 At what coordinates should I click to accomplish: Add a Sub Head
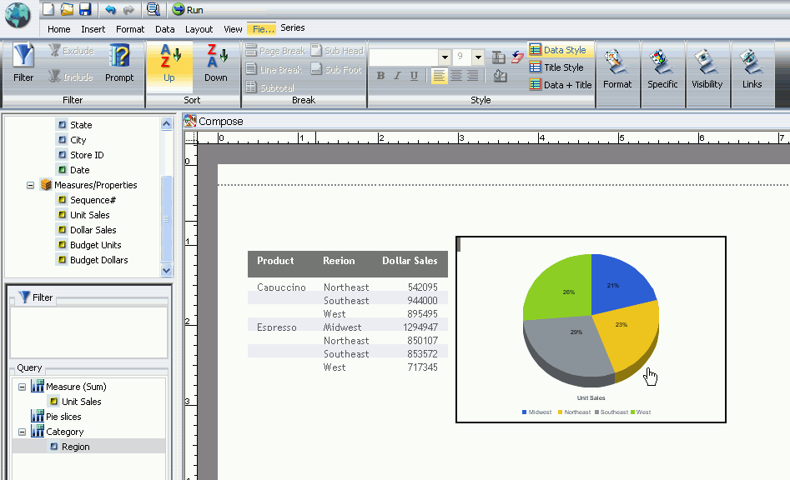tap(337, 51)
